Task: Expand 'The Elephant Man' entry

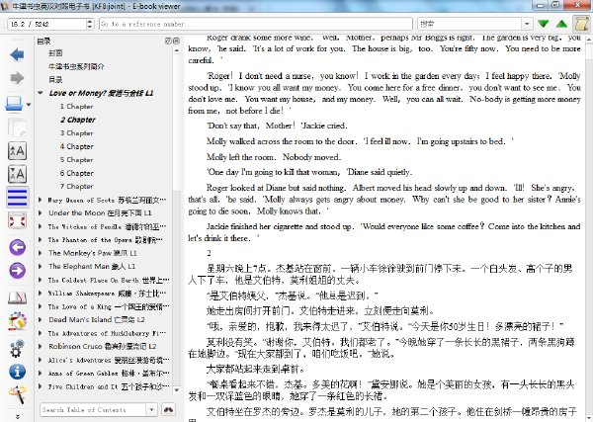Action: [41, 266]
